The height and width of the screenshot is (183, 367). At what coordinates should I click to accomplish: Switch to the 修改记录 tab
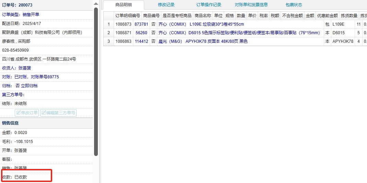click(x=166, y=5)
